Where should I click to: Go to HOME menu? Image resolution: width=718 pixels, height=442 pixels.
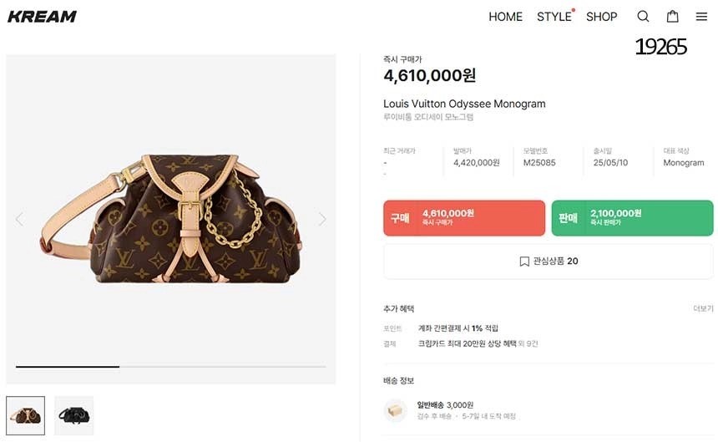click(x=505, y=17)
